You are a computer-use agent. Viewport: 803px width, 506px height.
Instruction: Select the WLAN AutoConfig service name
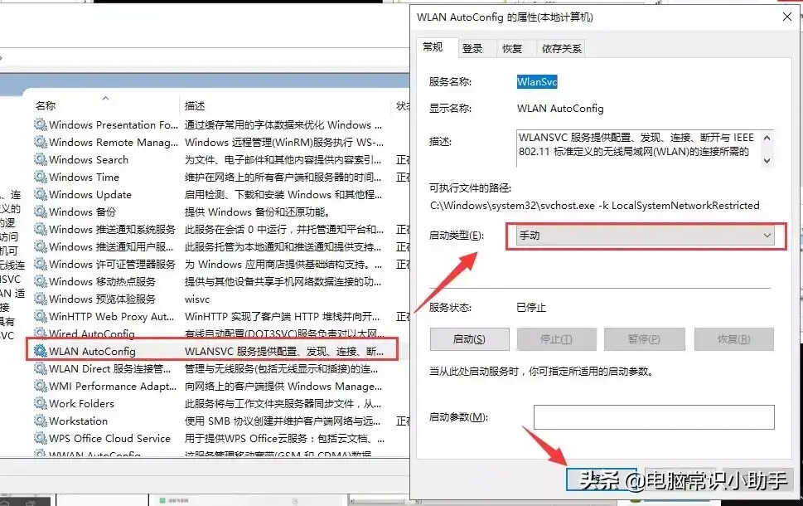(92, 351)
